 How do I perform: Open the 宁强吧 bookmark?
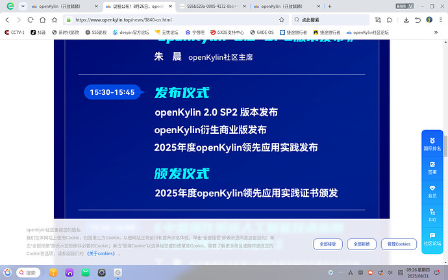tap(195, 32)
